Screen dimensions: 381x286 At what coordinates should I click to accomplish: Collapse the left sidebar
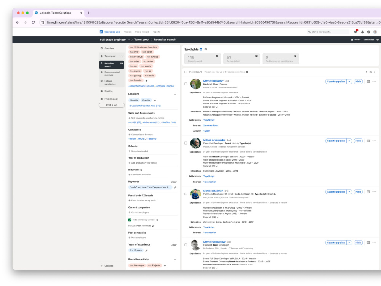click(107, 266)
